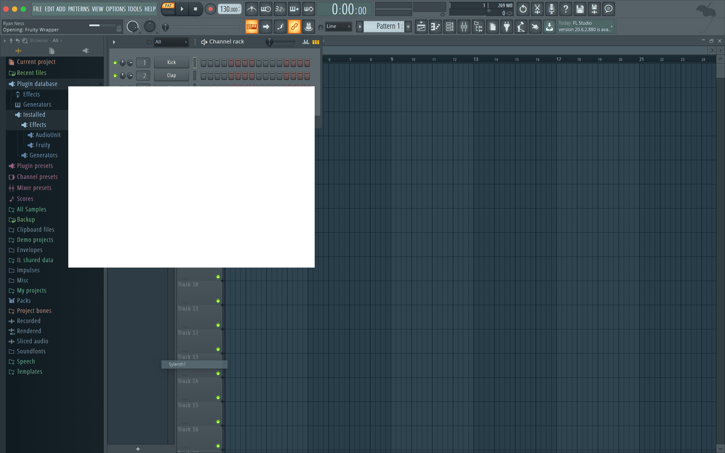Click the tempo 130.000 field
This screenshot has width=725, height=453.
[x=229, y=9]
